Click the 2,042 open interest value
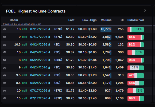This screenshot has width=155, height=107. pyautogui.click(x=119, y=60)
